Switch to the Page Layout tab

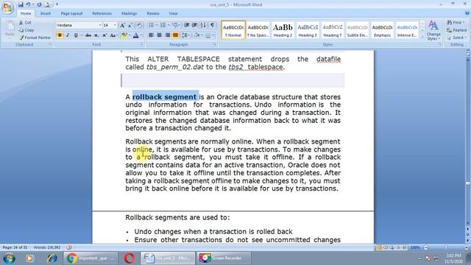(71, 13)
